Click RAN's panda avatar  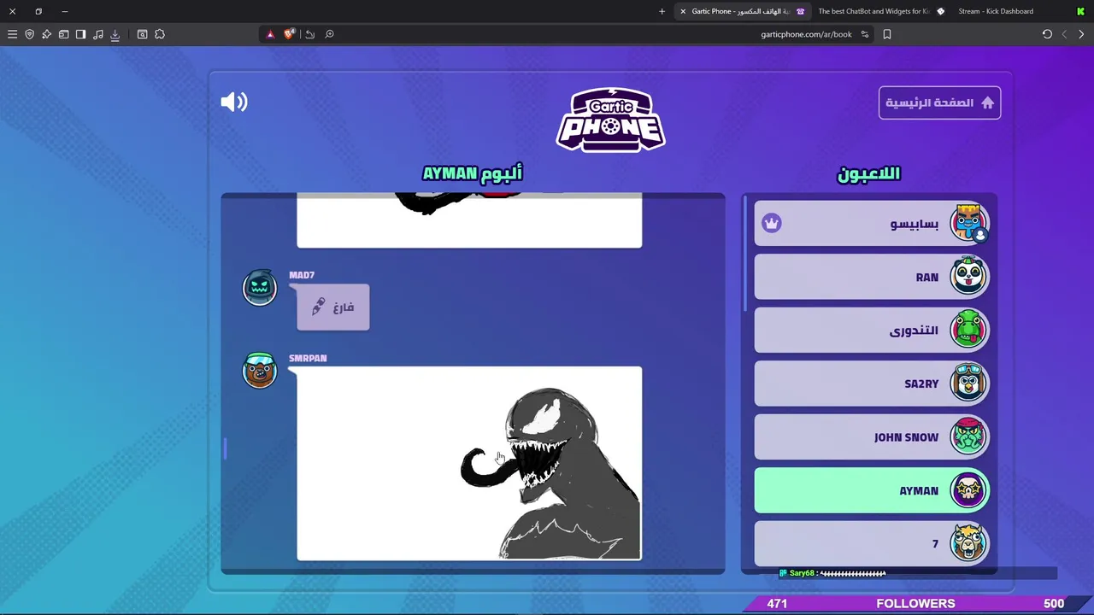968,277
